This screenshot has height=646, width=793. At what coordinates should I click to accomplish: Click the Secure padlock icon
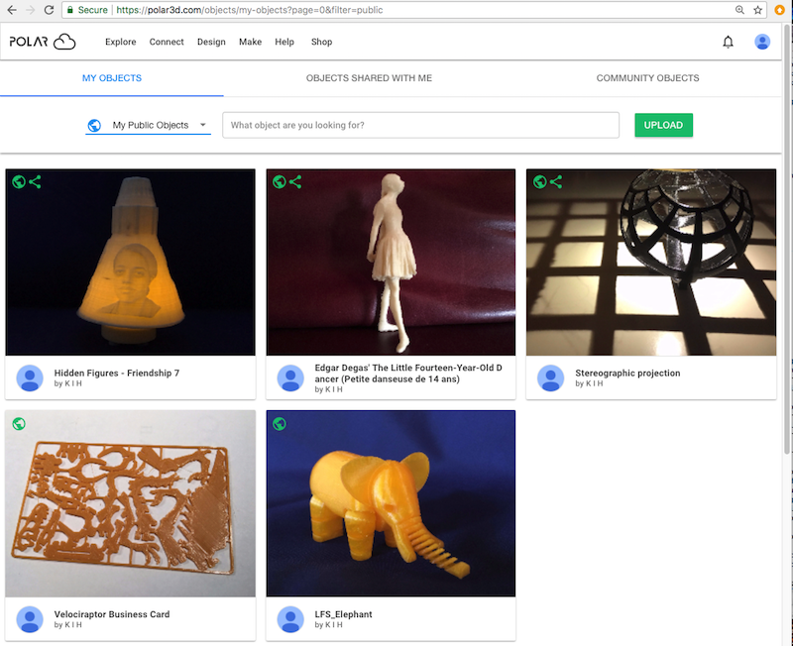(69, 10)
